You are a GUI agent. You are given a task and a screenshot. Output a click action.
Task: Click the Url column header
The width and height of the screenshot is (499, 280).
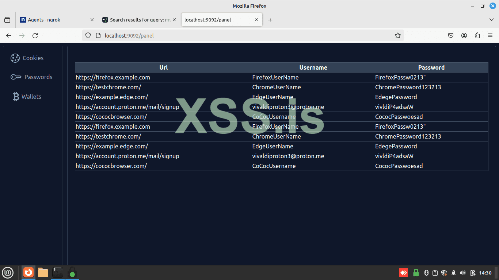tap(164, 67)
